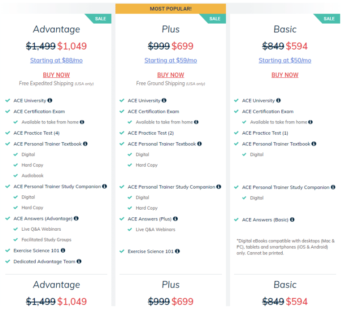
Task: Show info for ACE Answers (Basic)
Action: 292,220
